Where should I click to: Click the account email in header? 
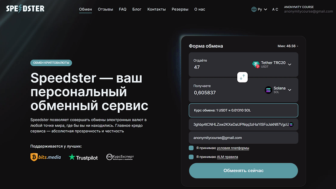[308, 12]
